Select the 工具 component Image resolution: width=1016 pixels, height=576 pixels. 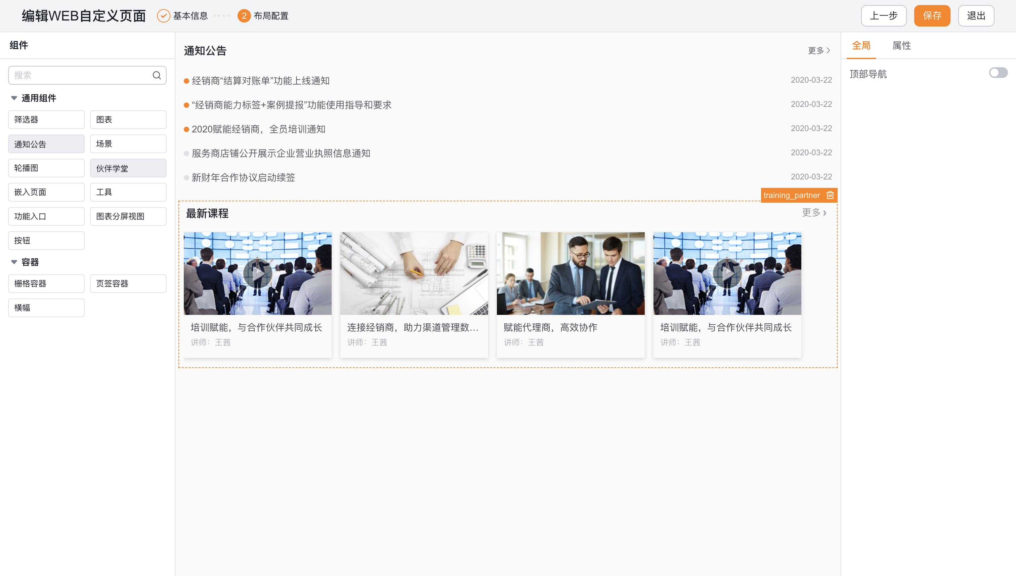(x=128, y=192)
